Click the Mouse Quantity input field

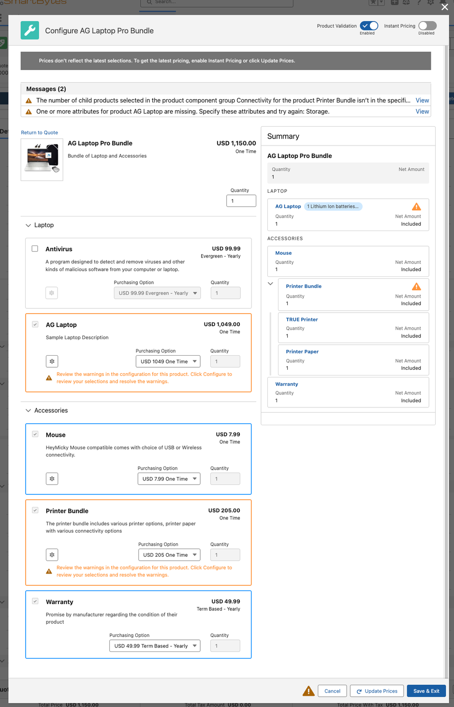[225, 478]
